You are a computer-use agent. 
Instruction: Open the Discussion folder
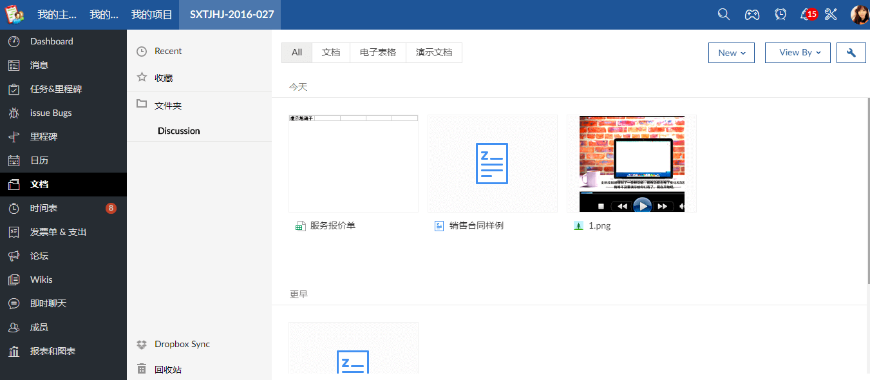pos(179,131)
